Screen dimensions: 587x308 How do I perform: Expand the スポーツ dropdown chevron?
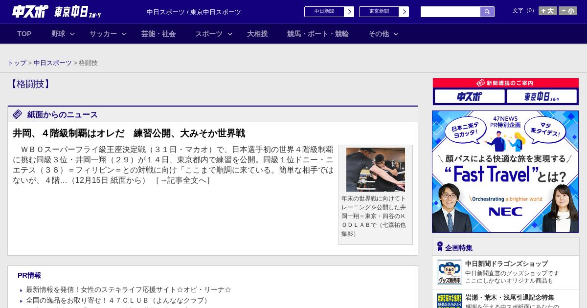(x=230, y=34)
